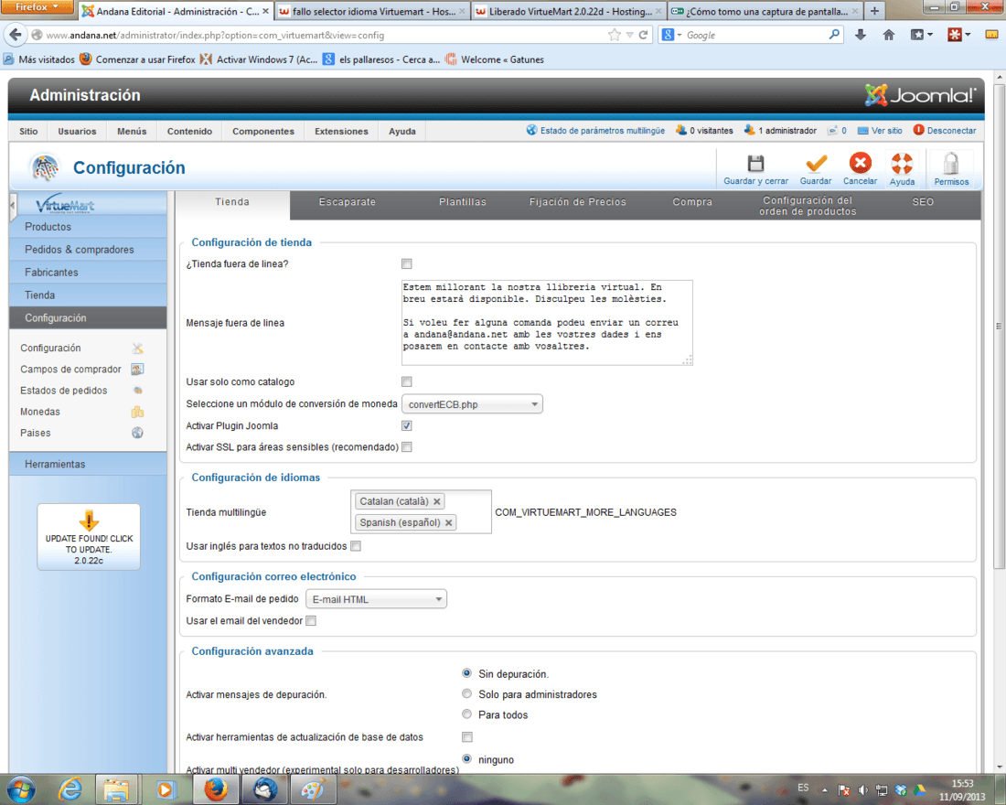
Task: Click the reload page icon
Action: coord(644,35)
